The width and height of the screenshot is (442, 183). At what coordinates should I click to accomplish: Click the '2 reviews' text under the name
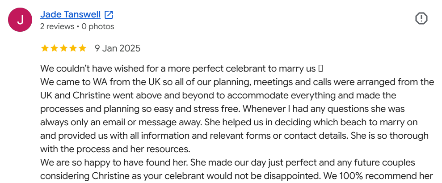coord(57,26)
